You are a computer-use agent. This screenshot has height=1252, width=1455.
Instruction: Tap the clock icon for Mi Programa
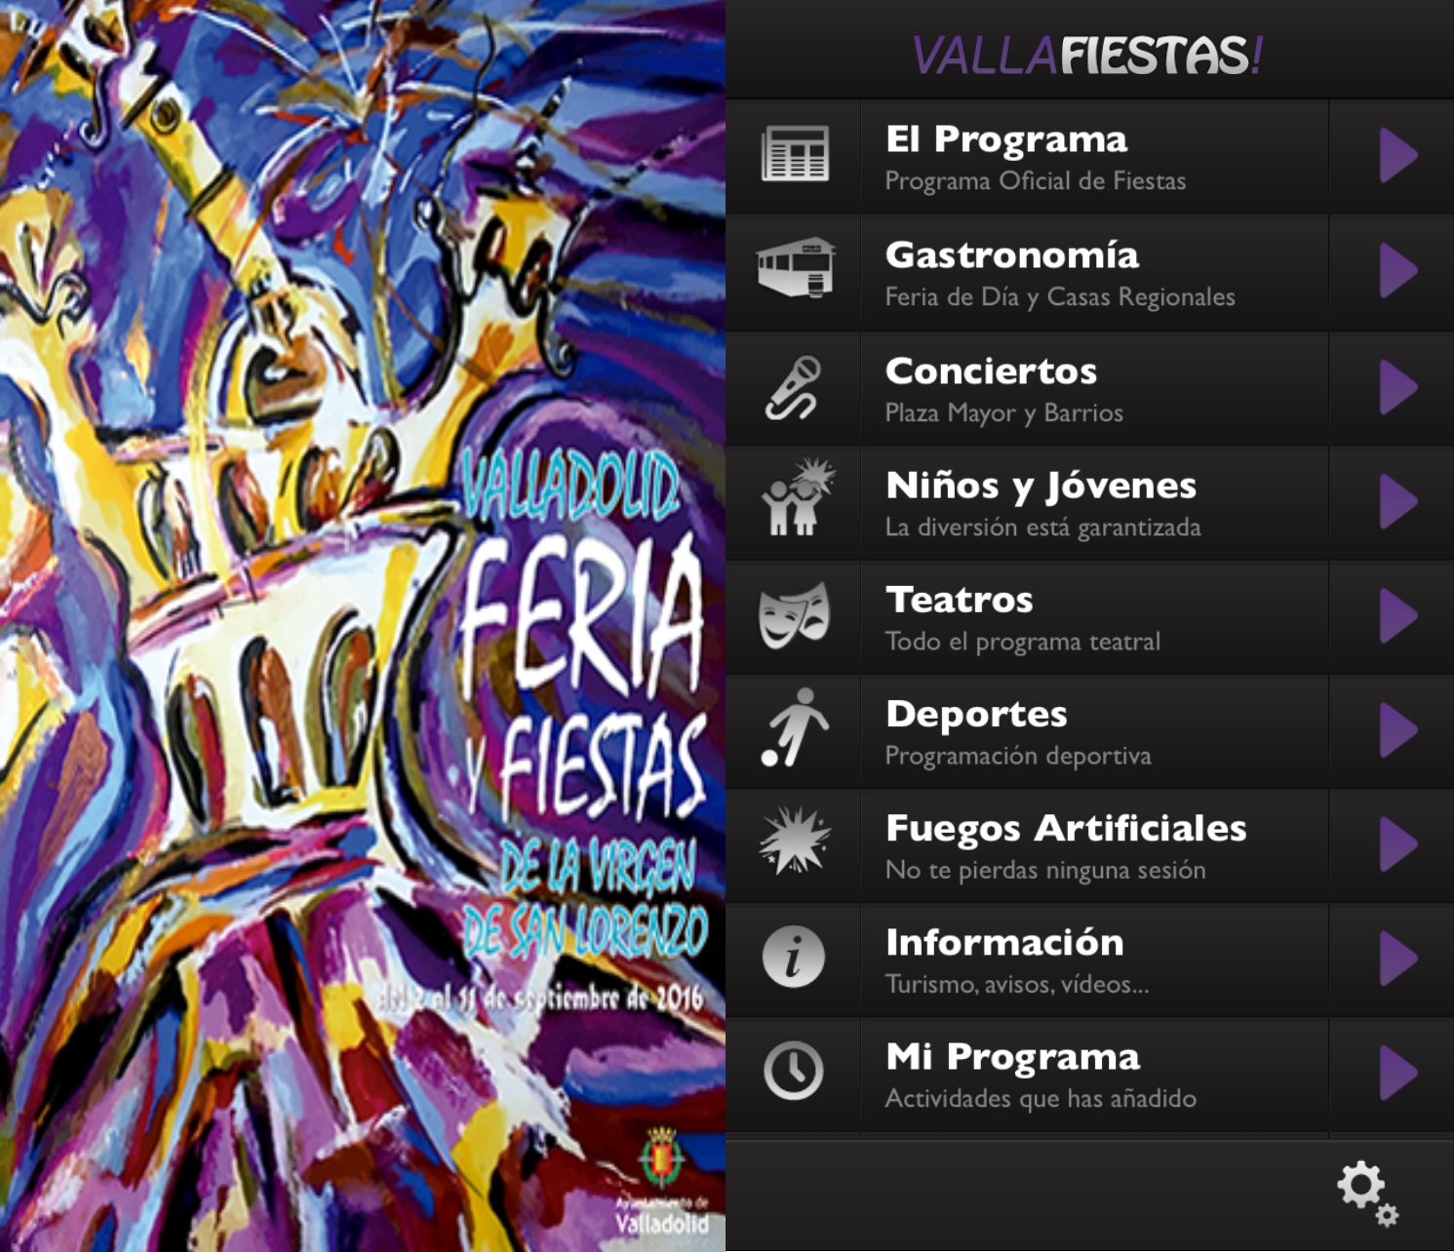[x=793, y=1071]
